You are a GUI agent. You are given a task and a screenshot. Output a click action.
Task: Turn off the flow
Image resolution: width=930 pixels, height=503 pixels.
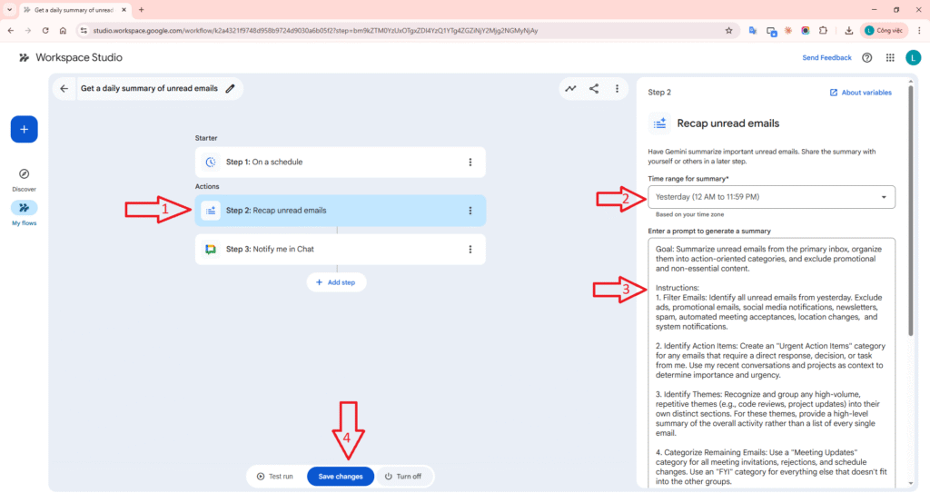(403, 476)
